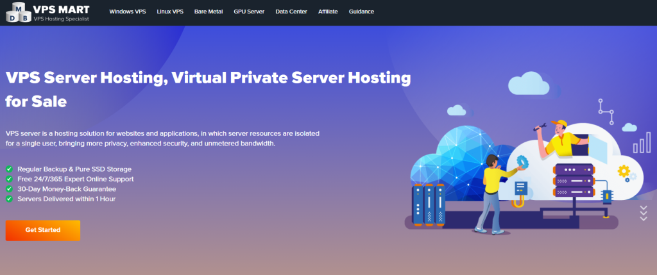Screen dimensions: 657x275
Task: Open the Guidance menu
Action: click(361, 12)
